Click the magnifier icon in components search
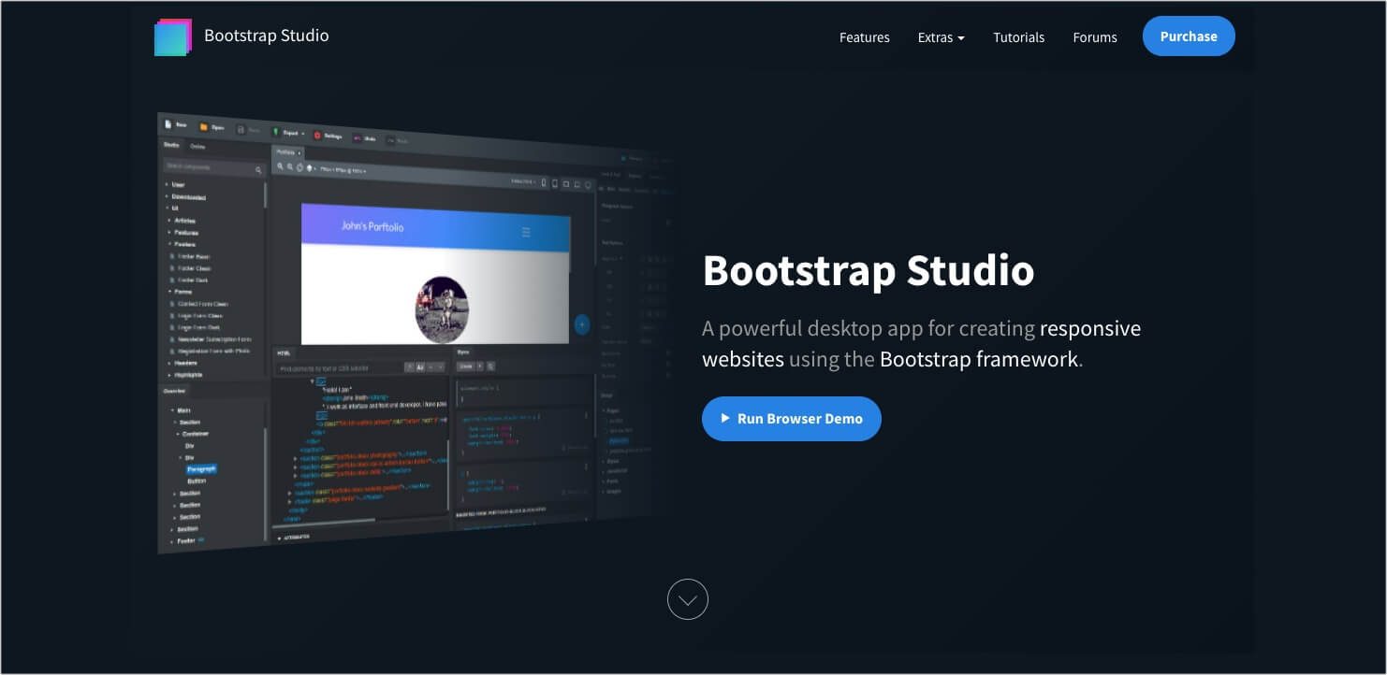The width and height of the screenshot is (1387, 675). click(x=259, y=170)
